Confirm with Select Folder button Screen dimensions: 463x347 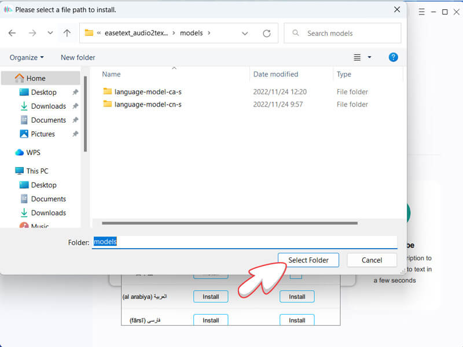pyautogui.click(x=308, y=260)
